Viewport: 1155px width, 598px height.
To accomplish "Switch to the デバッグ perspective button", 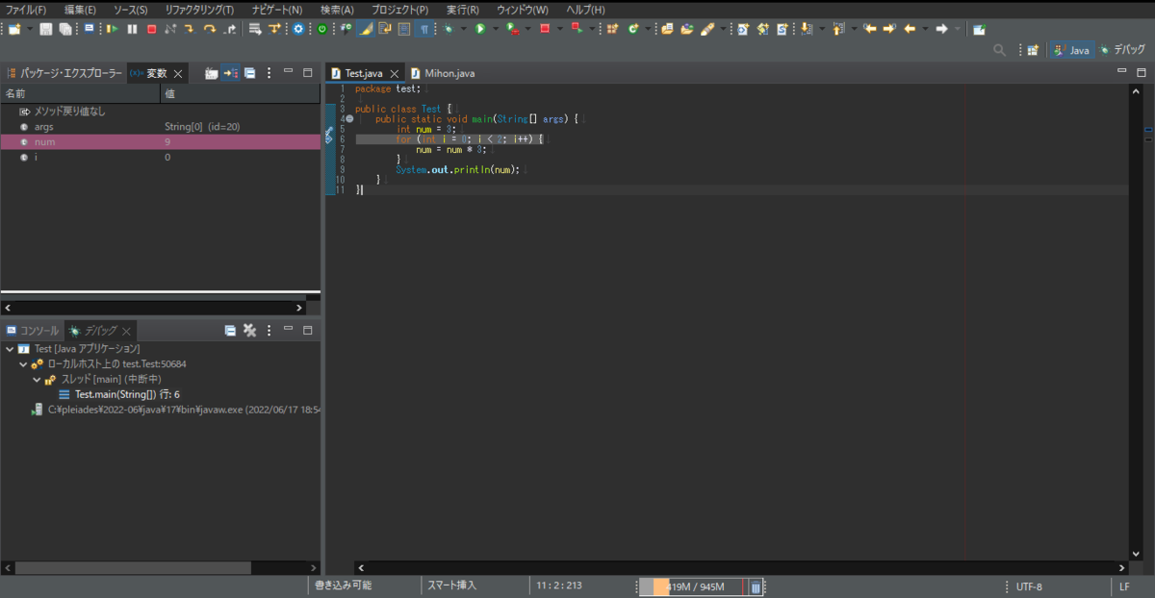I will click(1122, 49).
